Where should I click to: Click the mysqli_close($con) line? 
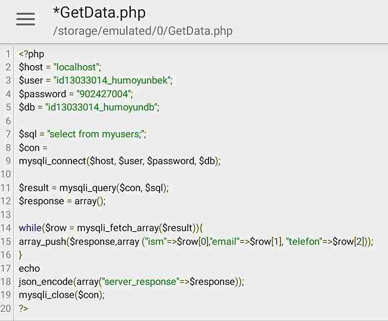coord(62,295)
